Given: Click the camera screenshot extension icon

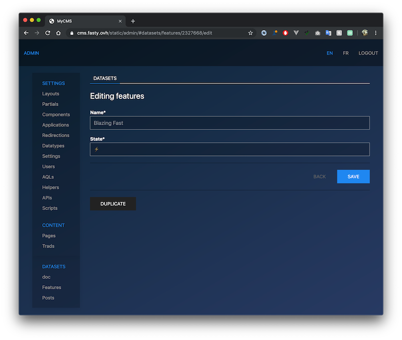Looking at the screenshot, I should pos(318,33).
